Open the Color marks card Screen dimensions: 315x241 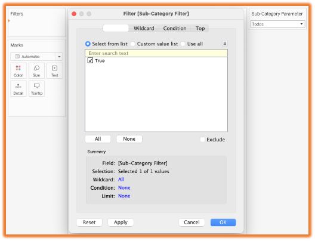coord(18,70)
